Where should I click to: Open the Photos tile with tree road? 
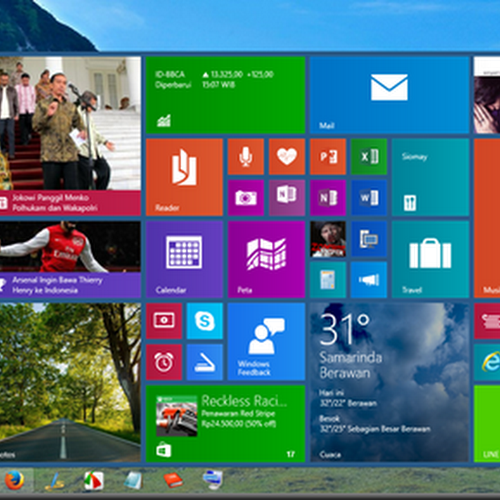[70, 382]
